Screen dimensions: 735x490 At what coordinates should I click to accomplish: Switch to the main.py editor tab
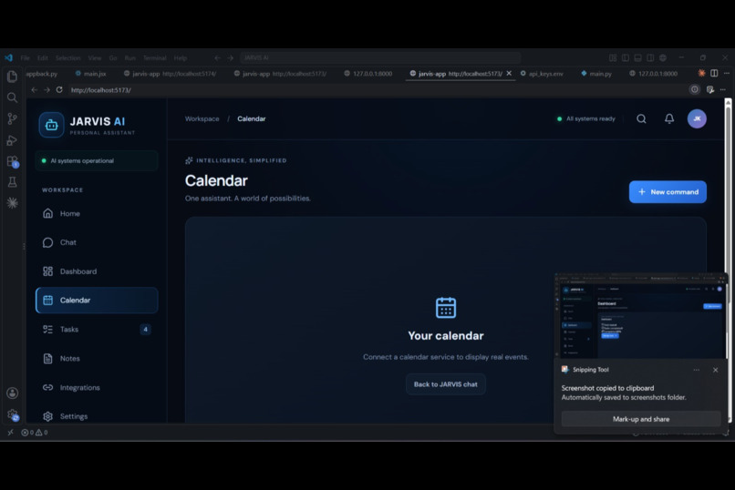click(x=596, y=74)
